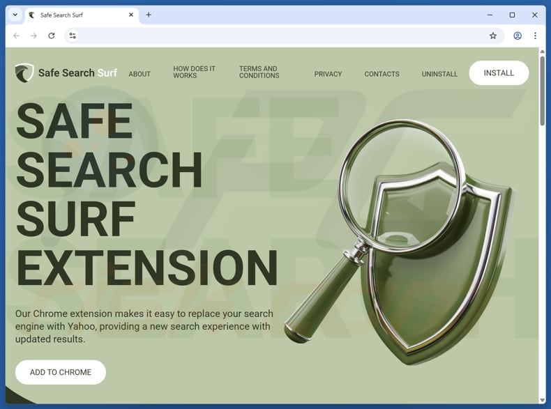Click the magnifying glass shield illustration

(399, 242)
